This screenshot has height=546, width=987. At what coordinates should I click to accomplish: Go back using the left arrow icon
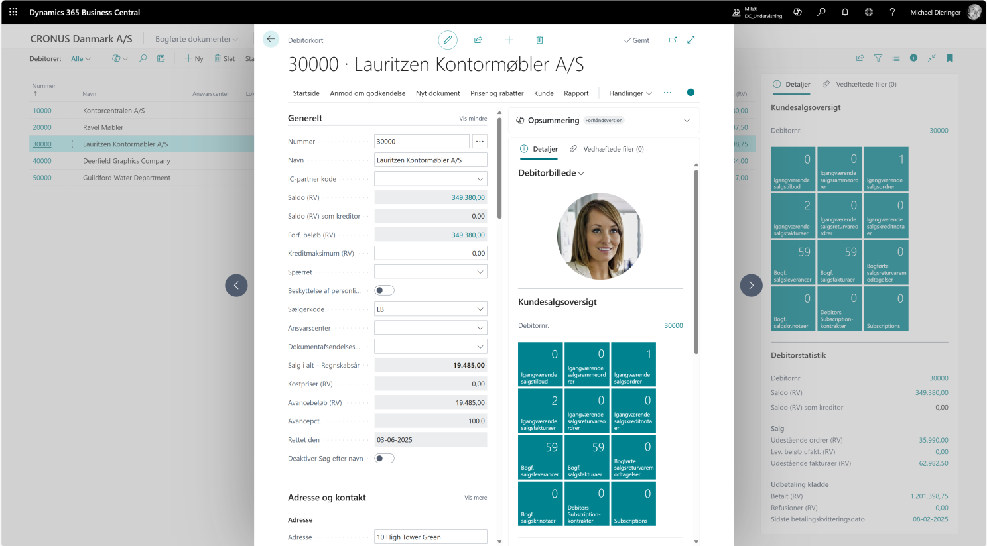pyautogui.click(x=271, y=40)
